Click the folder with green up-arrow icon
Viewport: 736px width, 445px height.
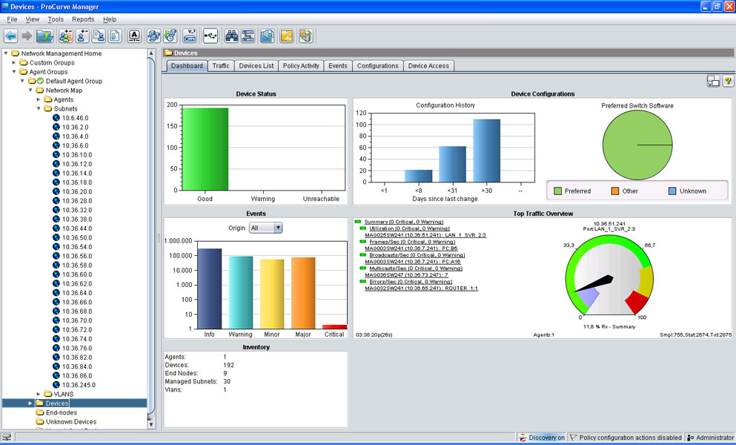[45, 36]
